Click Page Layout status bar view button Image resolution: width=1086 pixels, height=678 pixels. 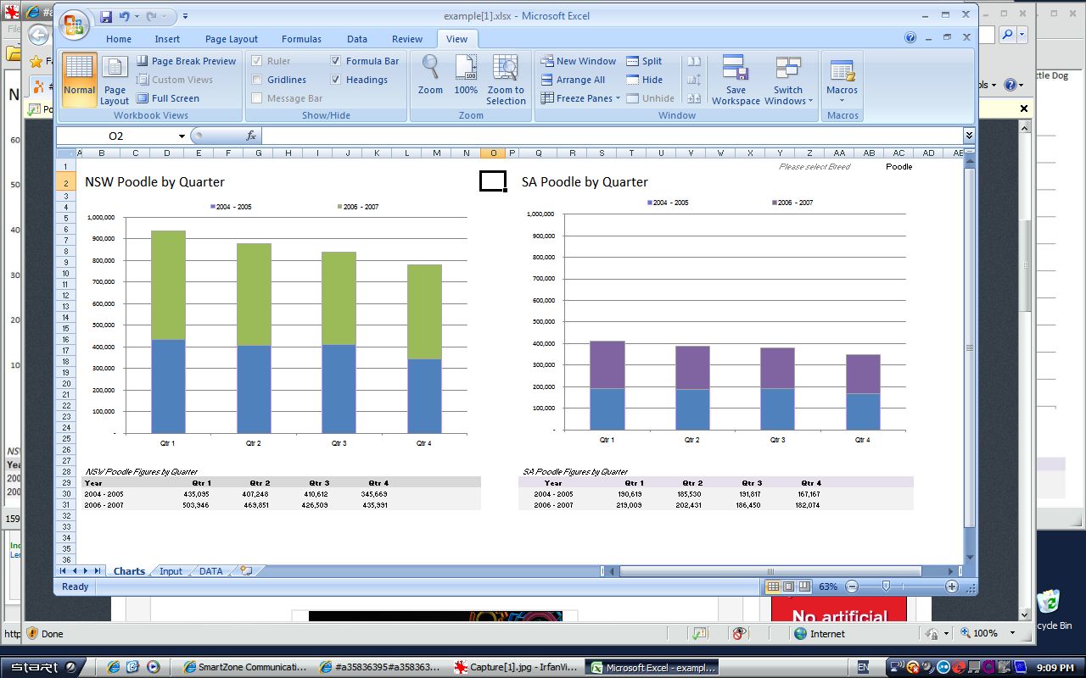pos(788,586)
